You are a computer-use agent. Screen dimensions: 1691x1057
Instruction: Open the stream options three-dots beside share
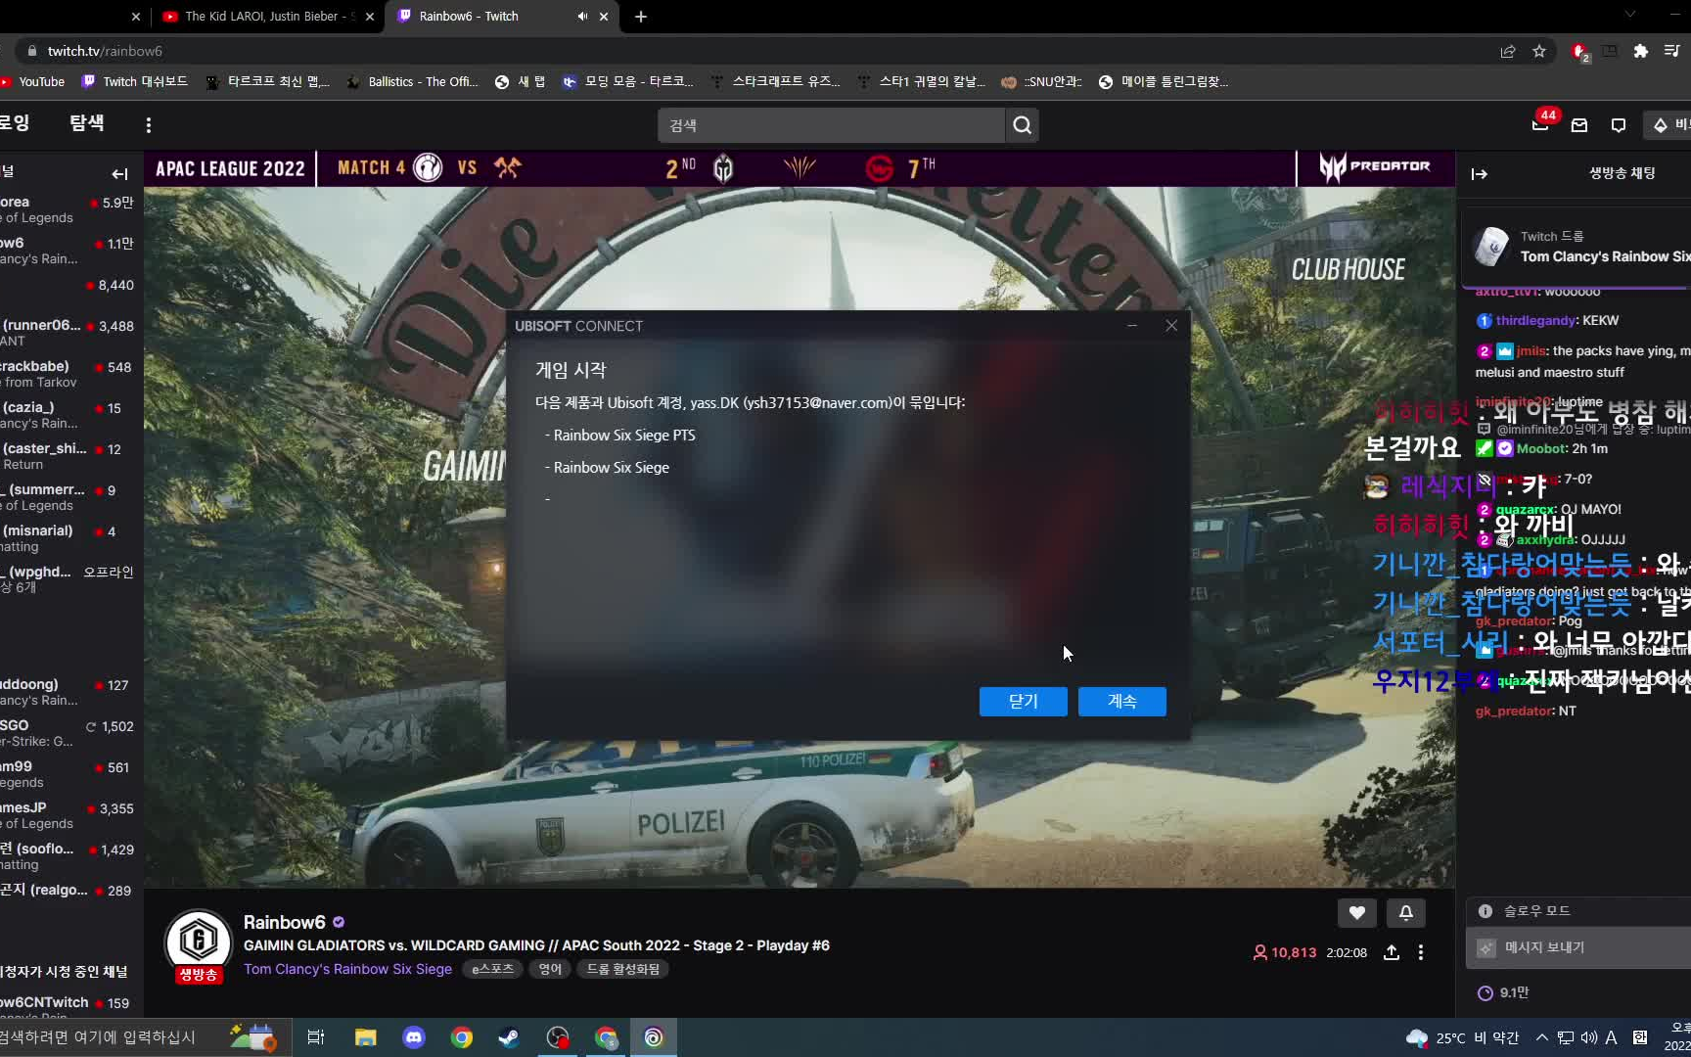(x=1421, y=952)
